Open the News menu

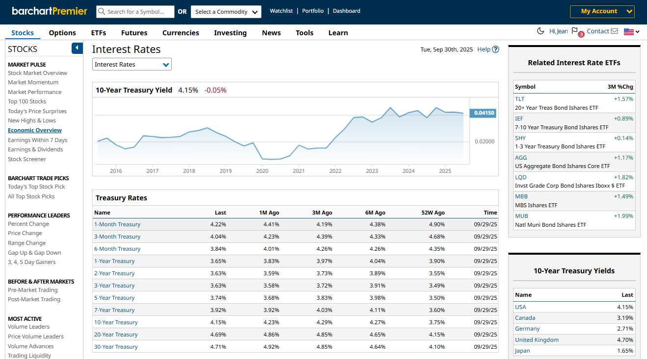(x=271, y=33)
